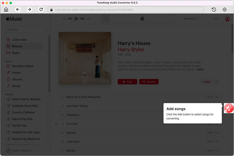The height and width of the screenshot is (156, 234).
Task: Skip to the next track
Action: coord(82,19)
